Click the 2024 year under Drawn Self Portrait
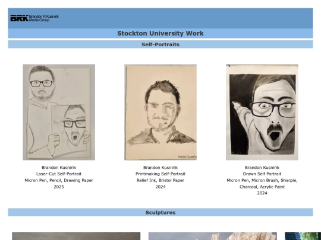This screenshot has width=321, height=240. (x=262, y=193)
